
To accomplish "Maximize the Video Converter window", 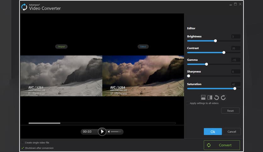I will [235, 4].
